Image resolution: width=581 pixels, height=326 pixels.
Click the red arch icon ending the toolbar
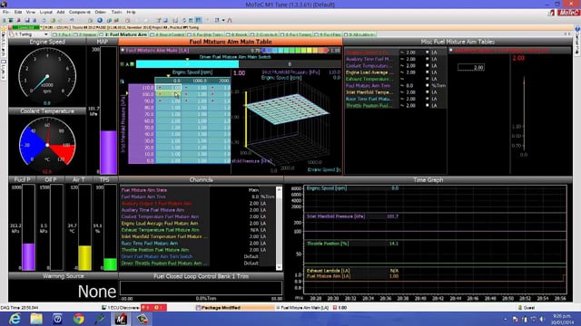[230, 20]
